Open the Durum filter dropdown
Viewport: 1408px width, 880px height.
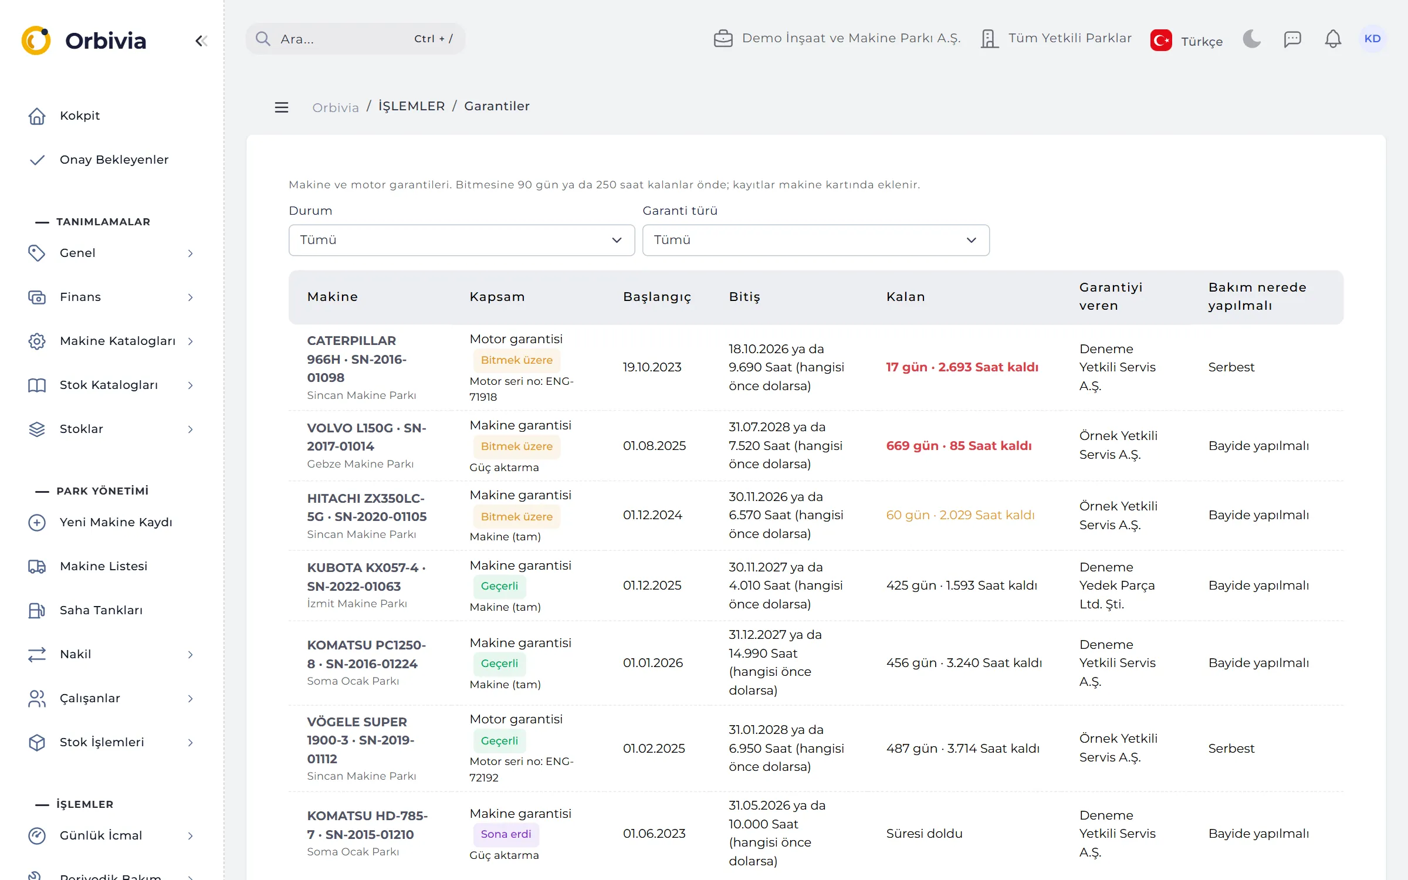pyautogui.click(x=462, y=240)
